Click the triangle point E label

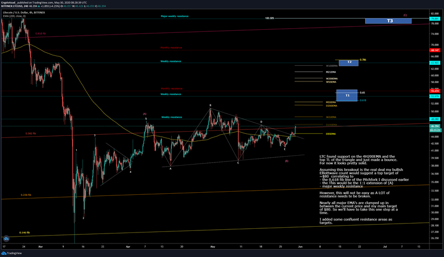[x=285, y=149]
